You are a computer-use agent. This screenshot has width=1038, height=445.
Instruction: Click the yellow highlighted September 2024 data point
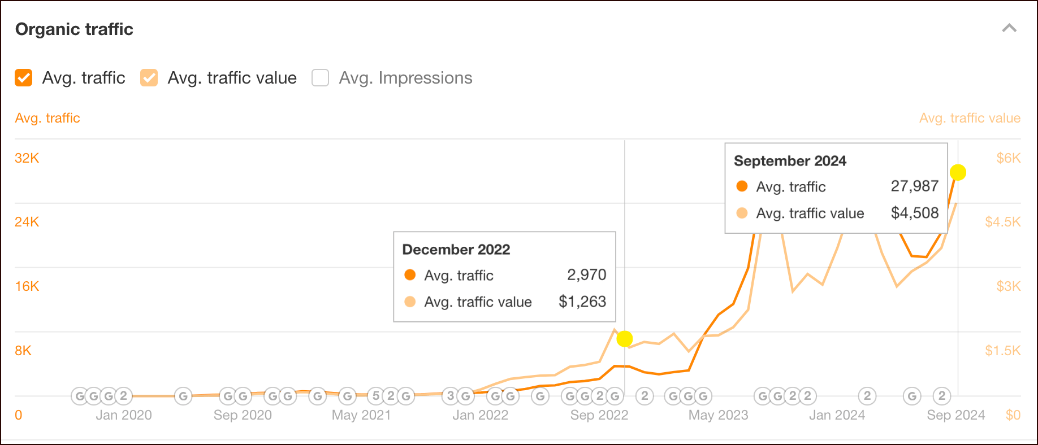tap(958, 173)
